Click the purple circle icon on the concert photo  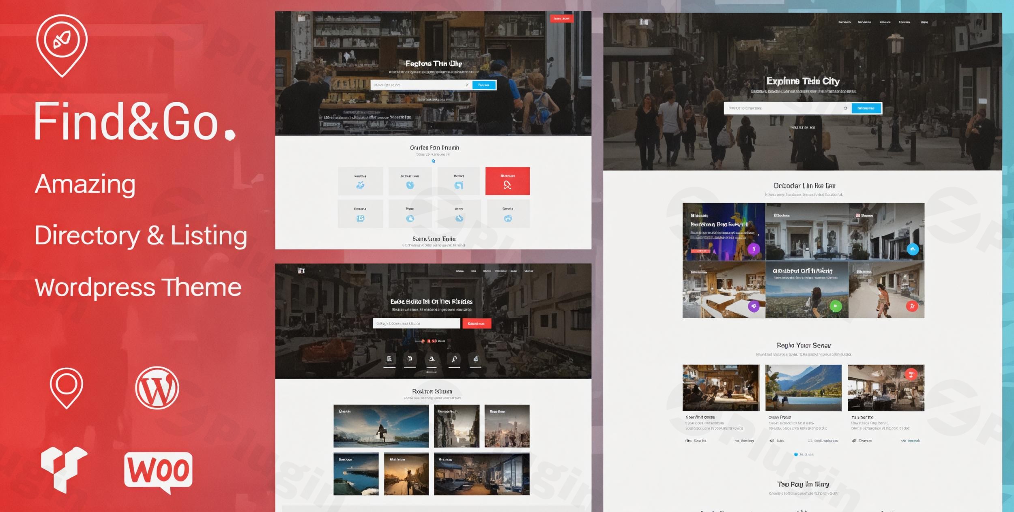pos(754,249)
